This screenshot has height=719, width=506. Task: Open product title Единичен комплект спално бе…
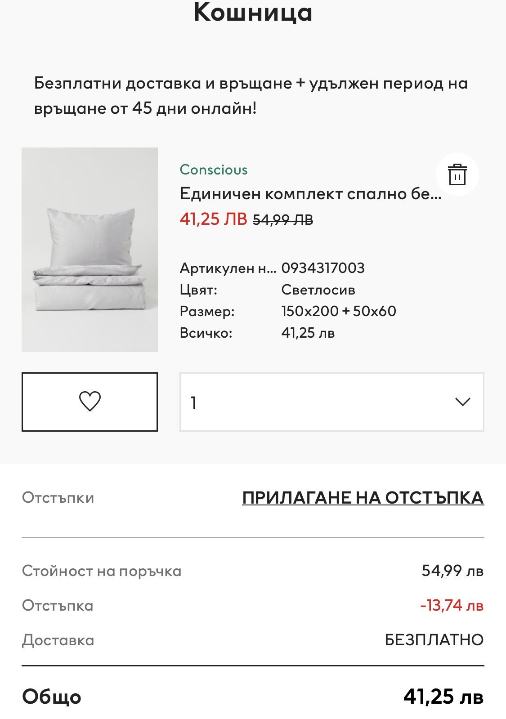(310, 194)
